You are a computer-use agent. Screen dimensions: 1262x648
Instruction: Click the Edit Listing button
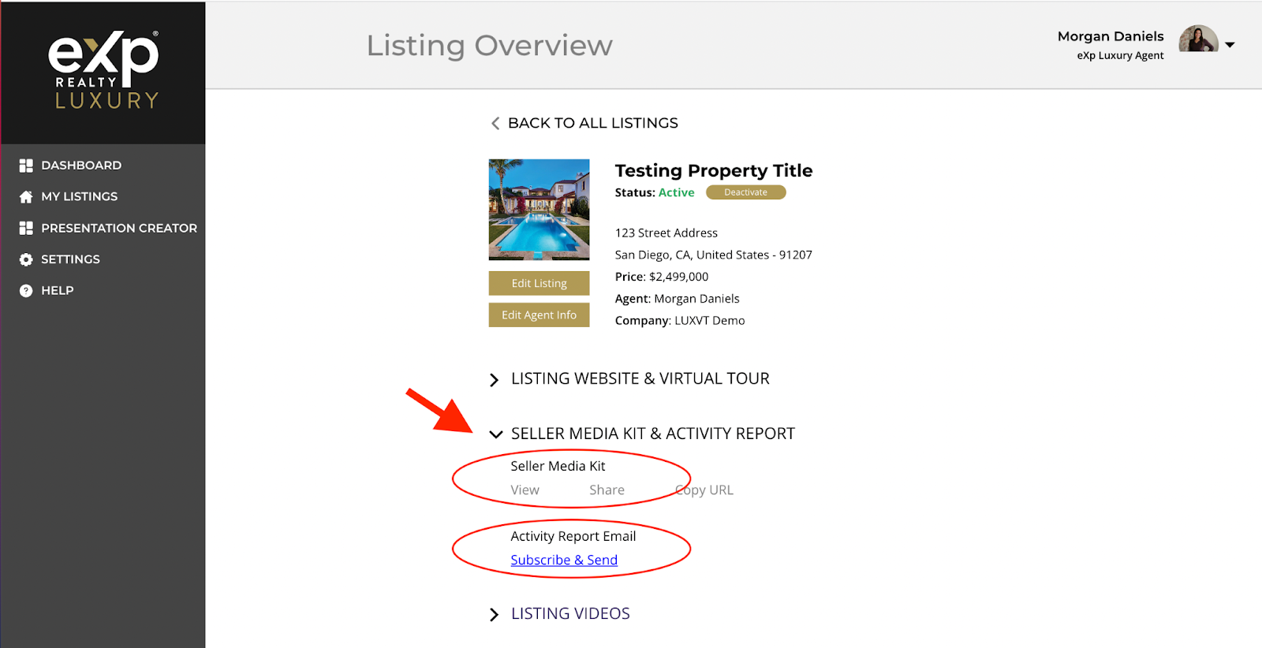click(539, 283)
